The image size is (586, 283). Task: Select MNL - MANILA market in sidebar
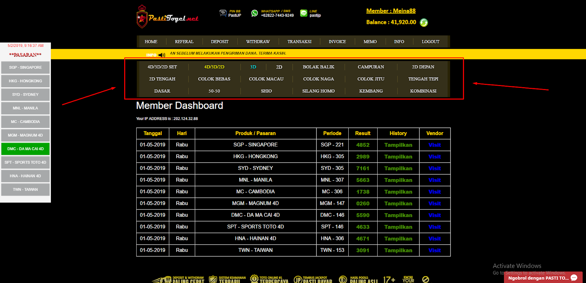(x=25, y=108)
